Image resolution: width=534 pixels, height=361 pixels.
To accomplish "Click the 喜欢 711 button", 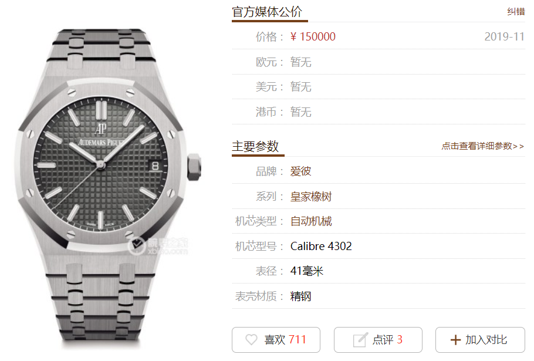I will (276, 340).
